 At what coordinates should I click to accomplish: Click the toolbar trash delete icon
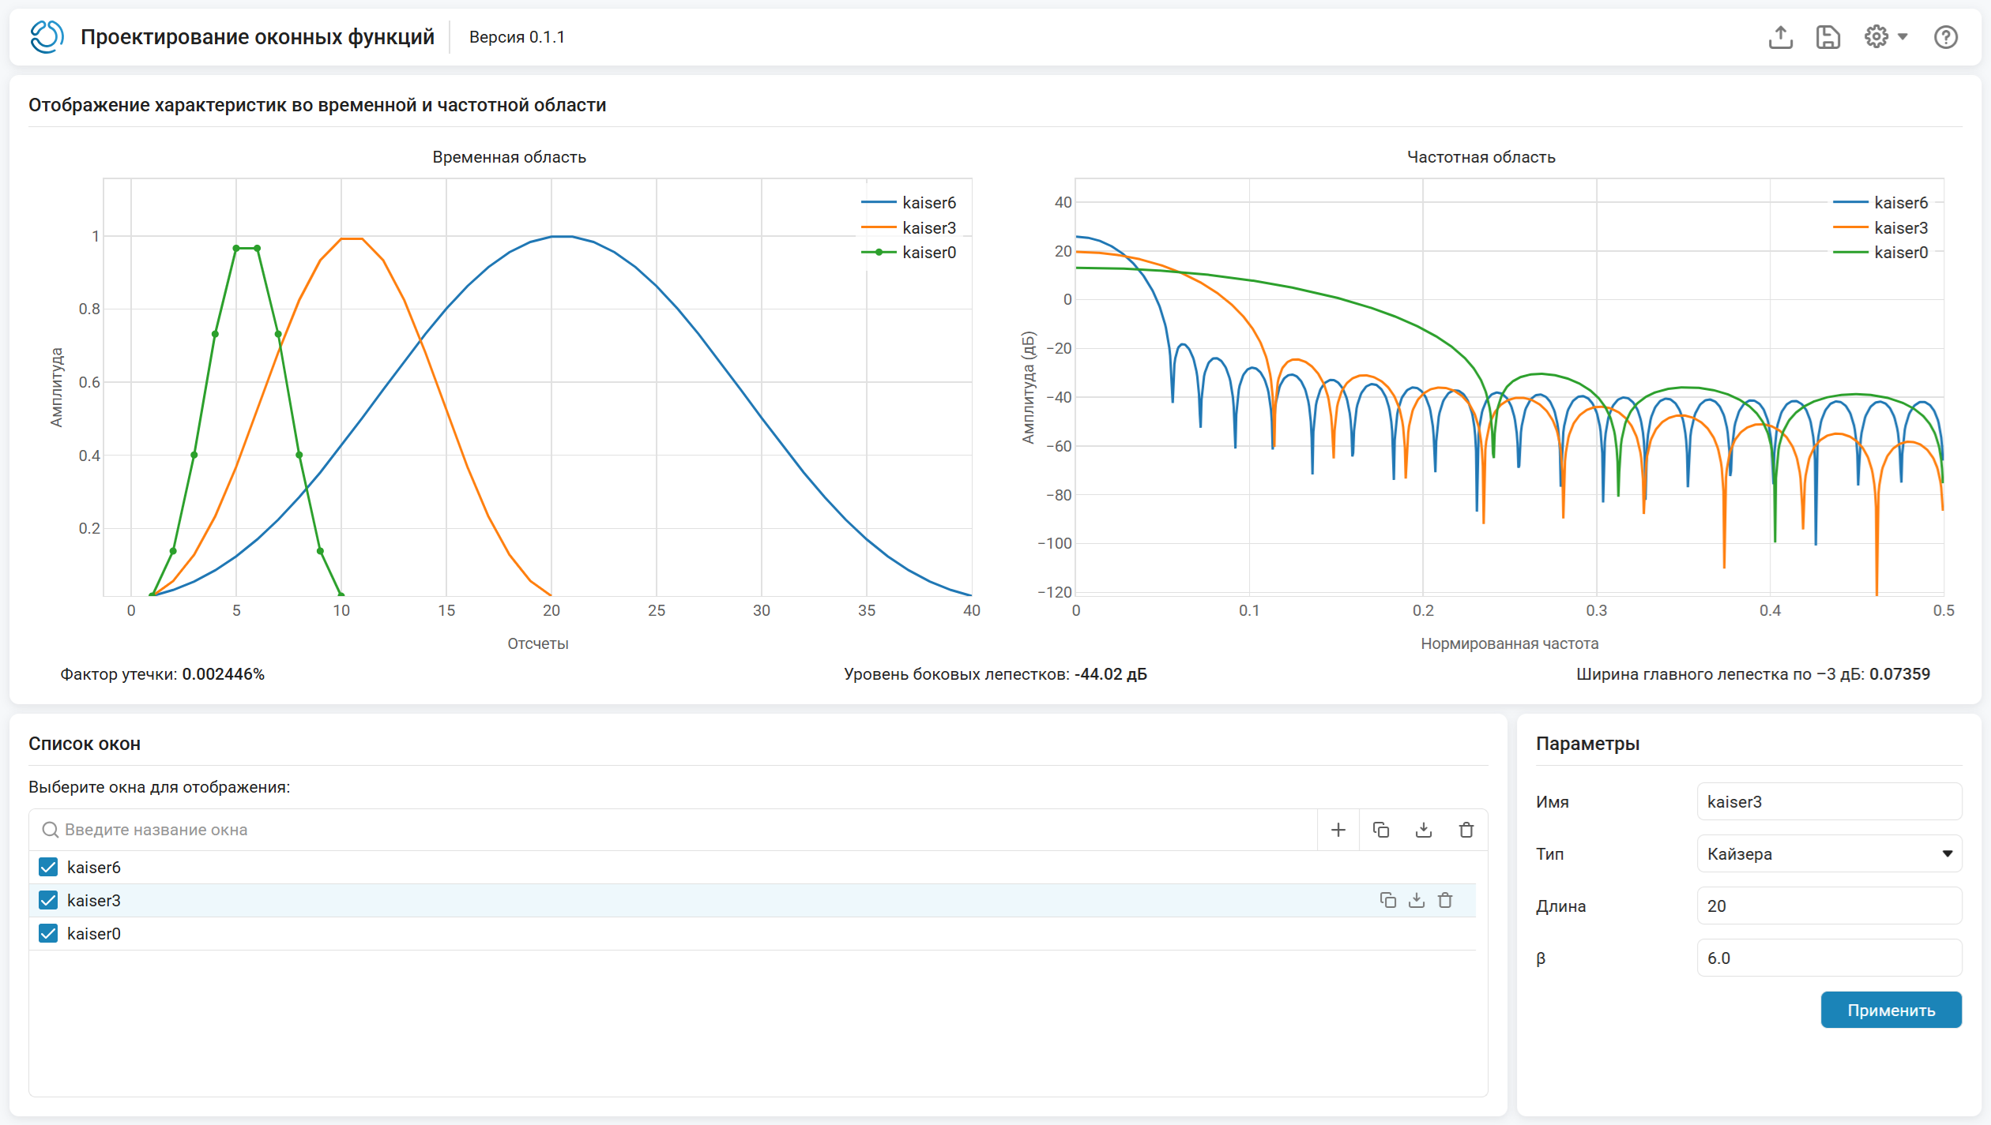(x=1466, y=830)
